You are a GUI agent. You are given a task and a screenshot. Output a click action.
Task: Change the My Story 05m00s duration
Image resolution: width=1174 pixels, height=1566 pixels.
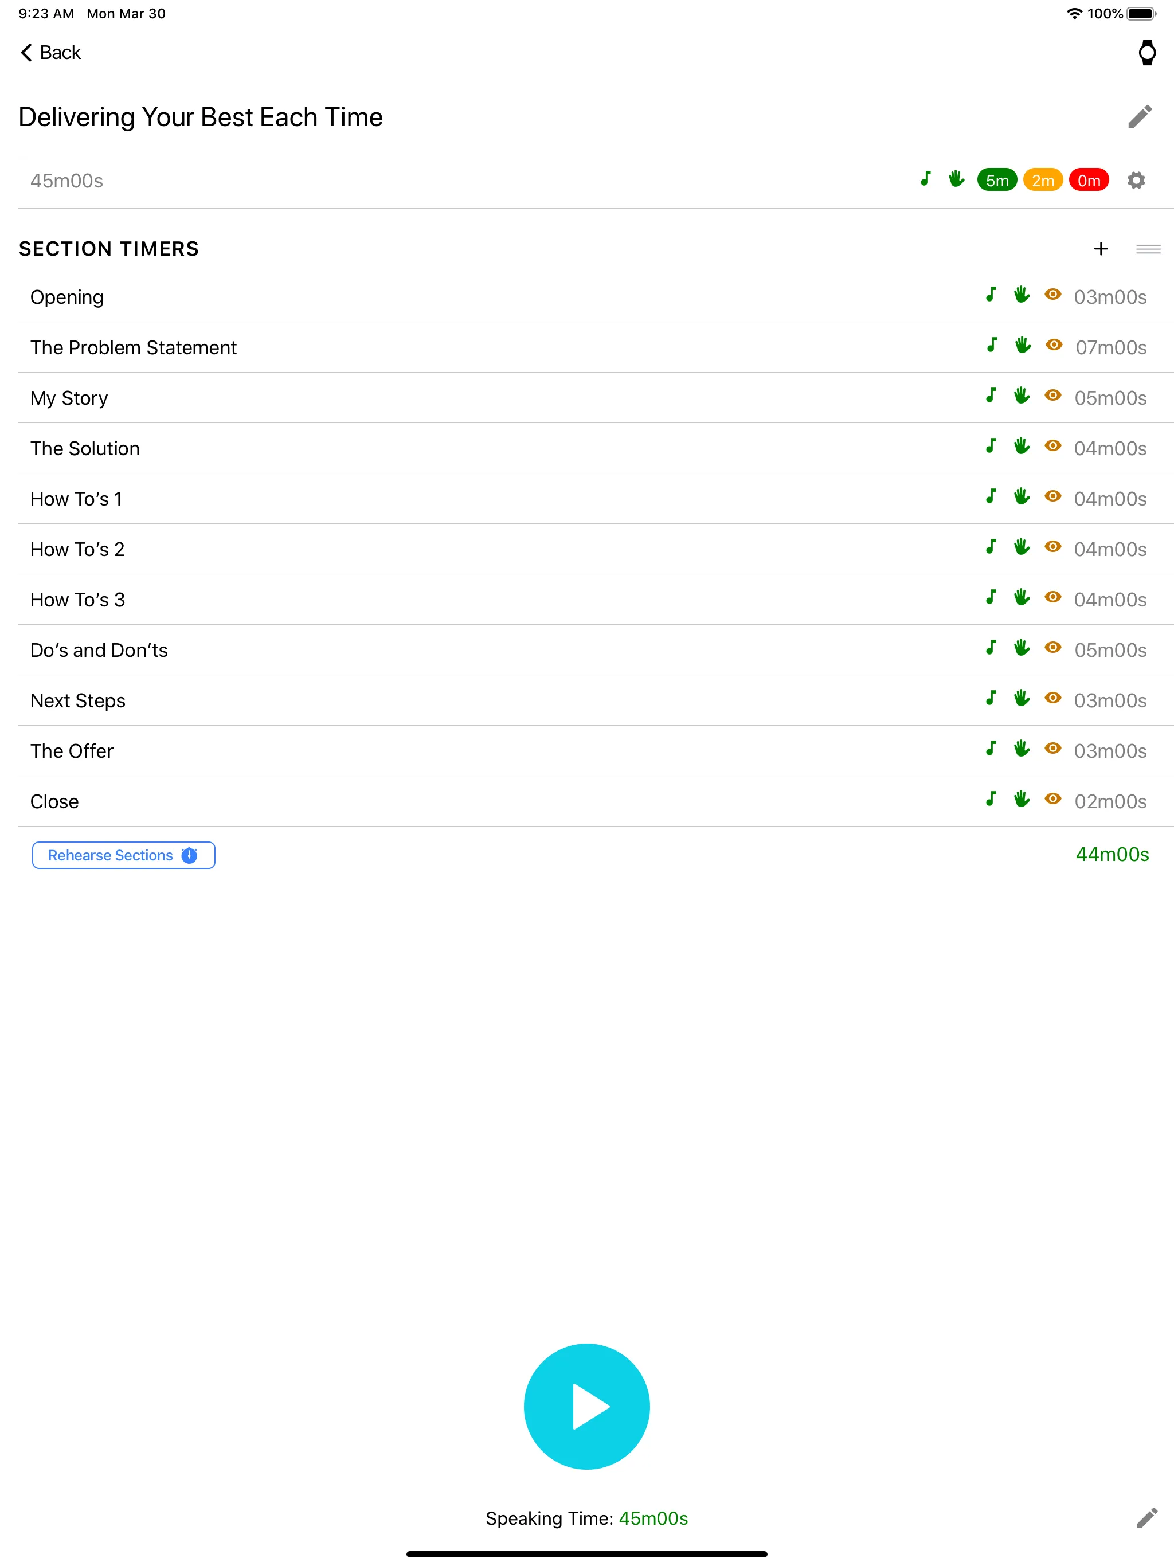[1110, 398]
